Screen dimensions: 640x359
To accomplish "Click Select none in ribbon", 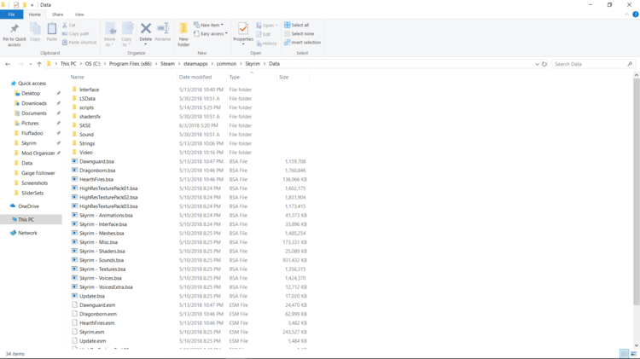I will pos(300,34).
